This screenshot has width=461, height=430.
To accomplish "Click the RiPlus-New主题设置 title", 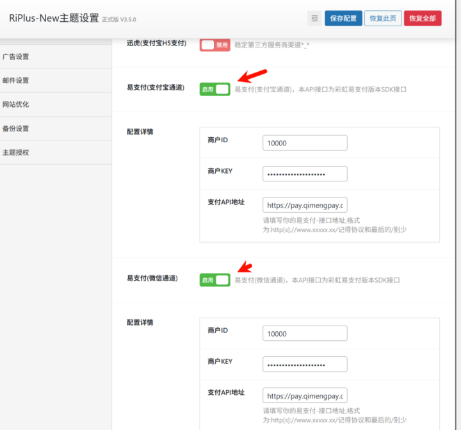I will point(54,18).
